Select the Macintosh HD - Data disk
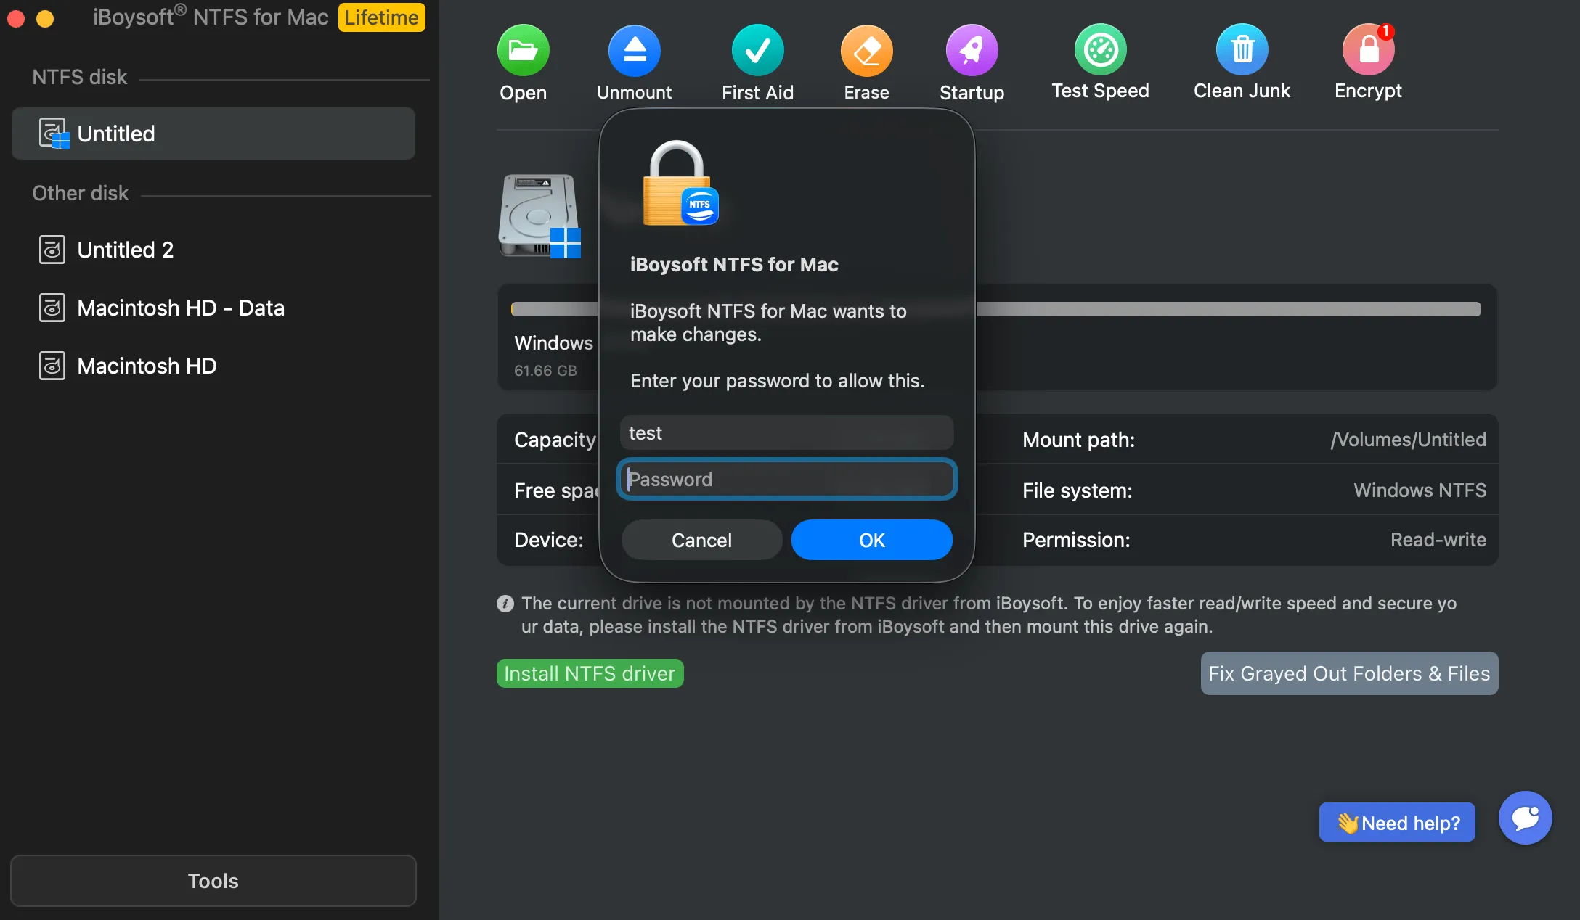 [213, 308]
